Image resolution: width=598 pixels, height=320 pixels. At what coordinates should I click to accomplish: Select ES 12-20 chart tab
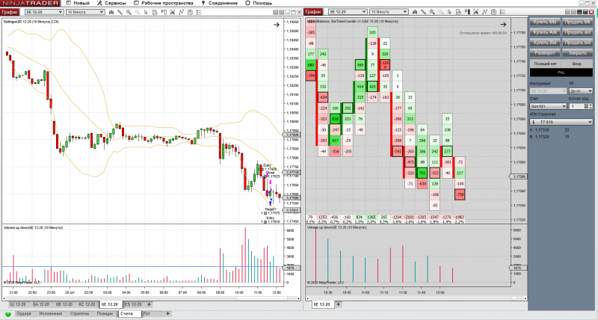(x=133, y=304)
